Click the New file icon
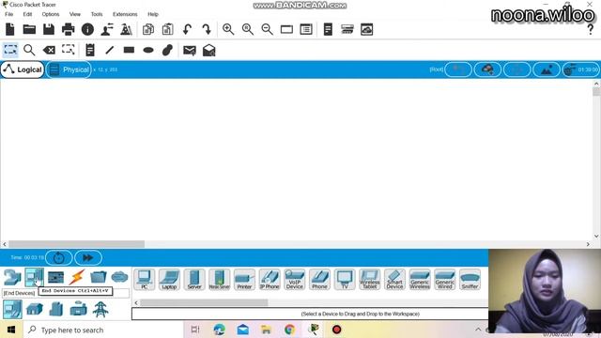This screenshot has height=338, width=601. coord(10,29)
